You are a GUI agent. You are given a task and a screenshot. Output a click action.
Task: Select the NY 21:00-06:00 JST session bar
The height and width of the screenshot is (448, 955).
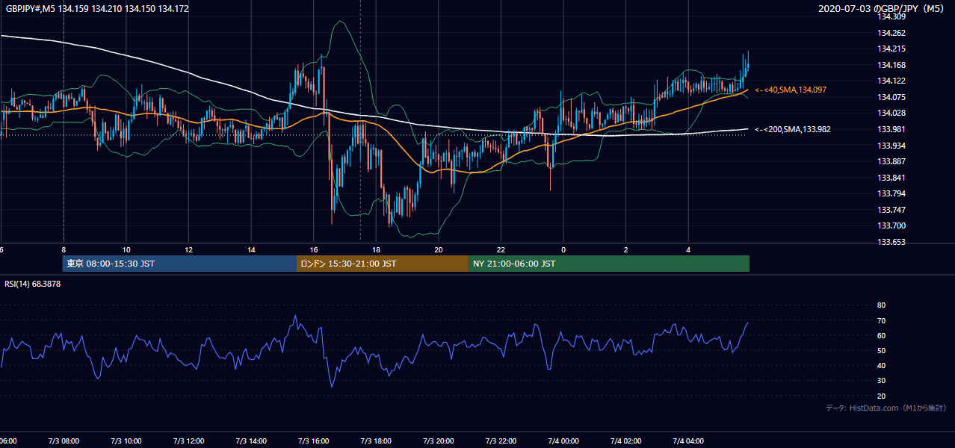point(609,264)
